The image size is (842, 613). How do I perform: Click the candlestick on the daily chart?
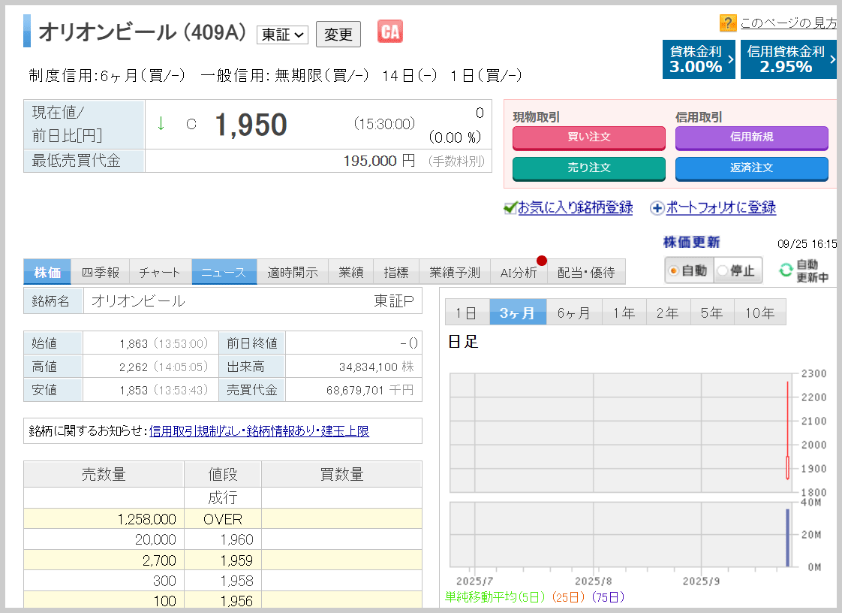(787, 467)
